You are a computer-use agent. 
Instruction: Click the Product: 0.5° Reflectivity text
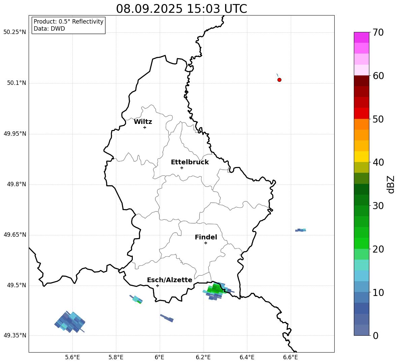tap(68, 22)
